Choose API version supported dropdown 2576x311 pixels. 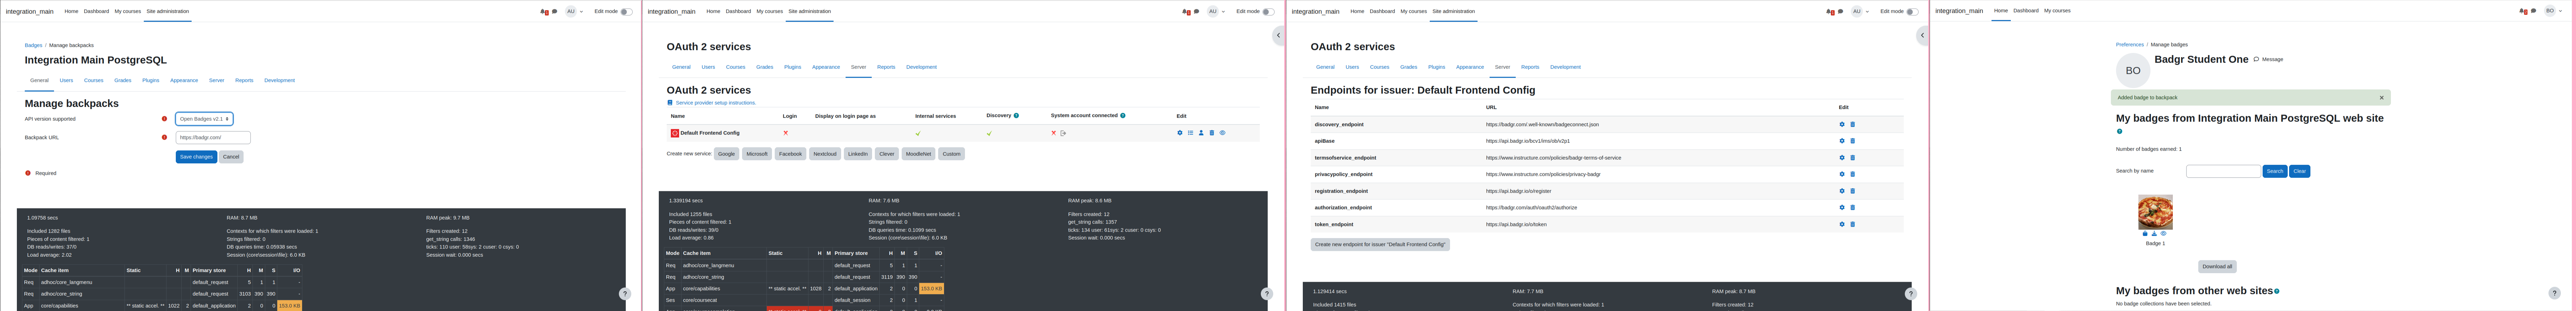tap(204, 119)
